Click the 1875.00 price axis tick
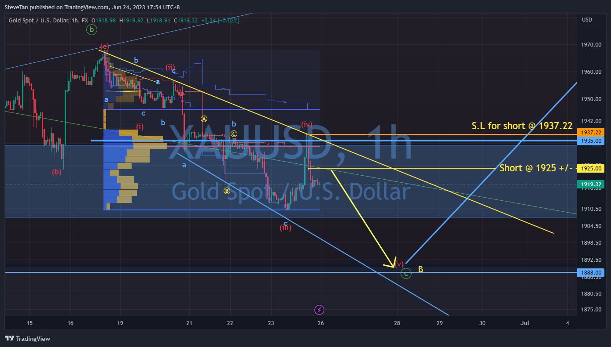The height and width of the screenshot is (347, 611). [x=591, y=310]
